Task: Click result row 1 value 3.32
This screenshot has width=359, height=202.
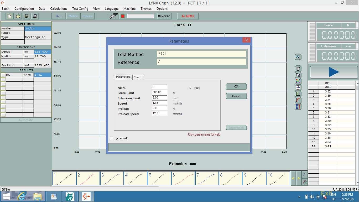Action: [x=328, y=92]
